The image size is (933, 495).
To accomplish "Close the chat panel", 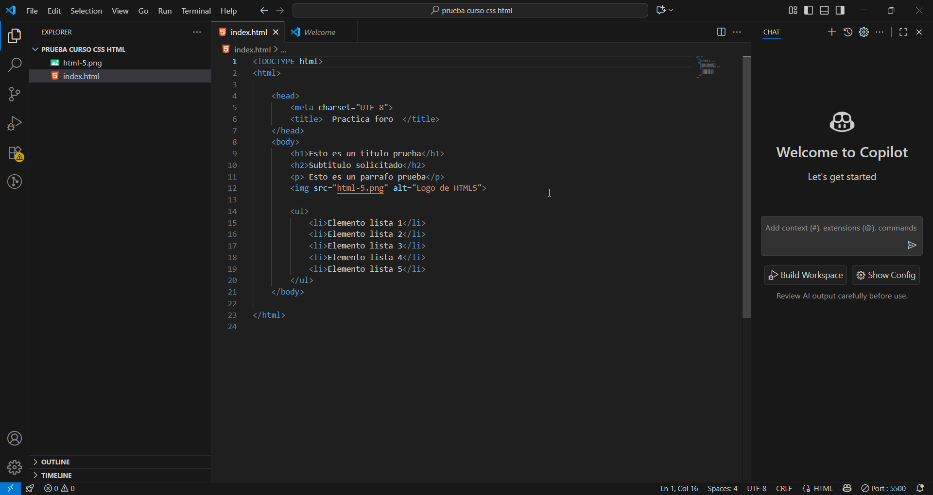I will pyautogui.click(x=919, y=32).
